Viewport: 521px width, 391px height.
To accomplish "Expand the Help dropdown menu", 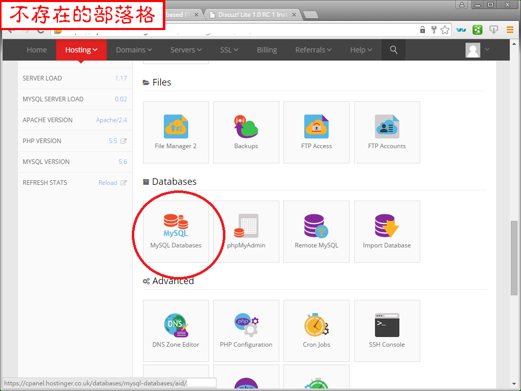I will pyautogui.click(x=361, y=50).
